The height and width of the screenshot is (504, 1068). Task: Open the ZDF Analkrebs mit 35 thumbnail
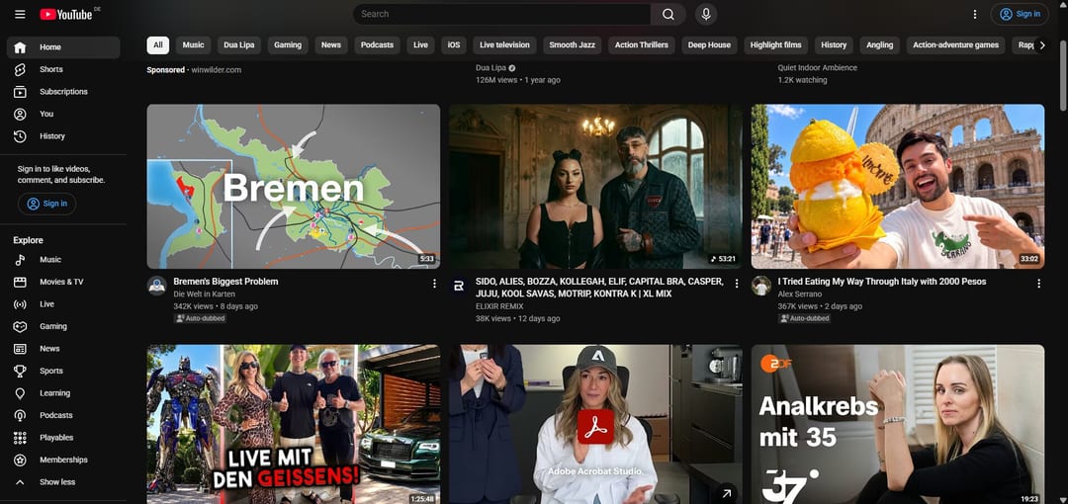coord(898,424)
